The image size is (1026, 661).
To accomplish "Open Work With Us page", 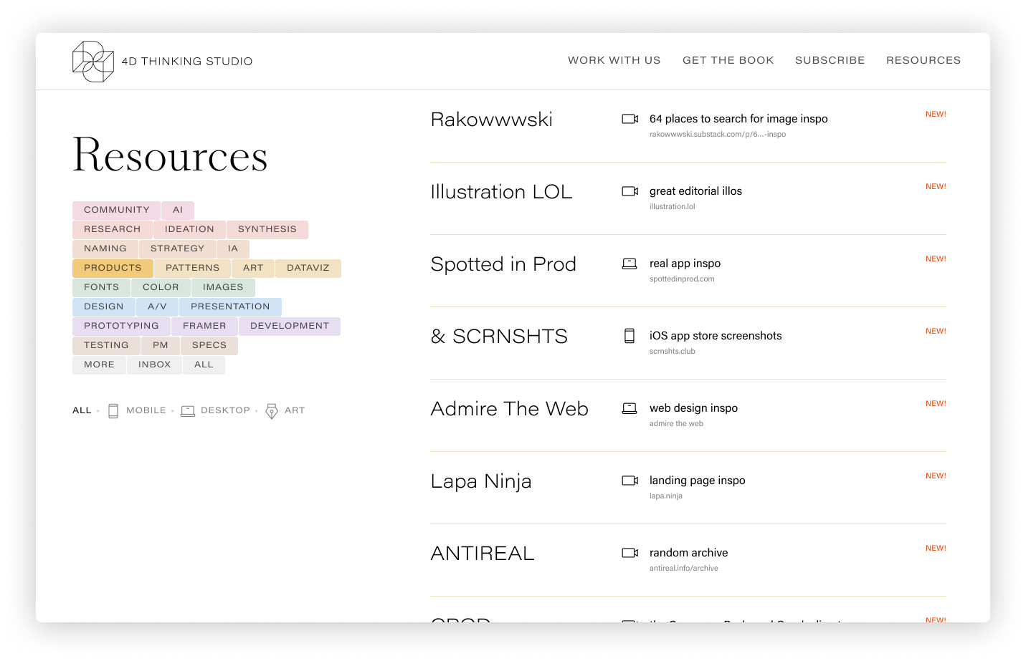I will tap(614, 60).
